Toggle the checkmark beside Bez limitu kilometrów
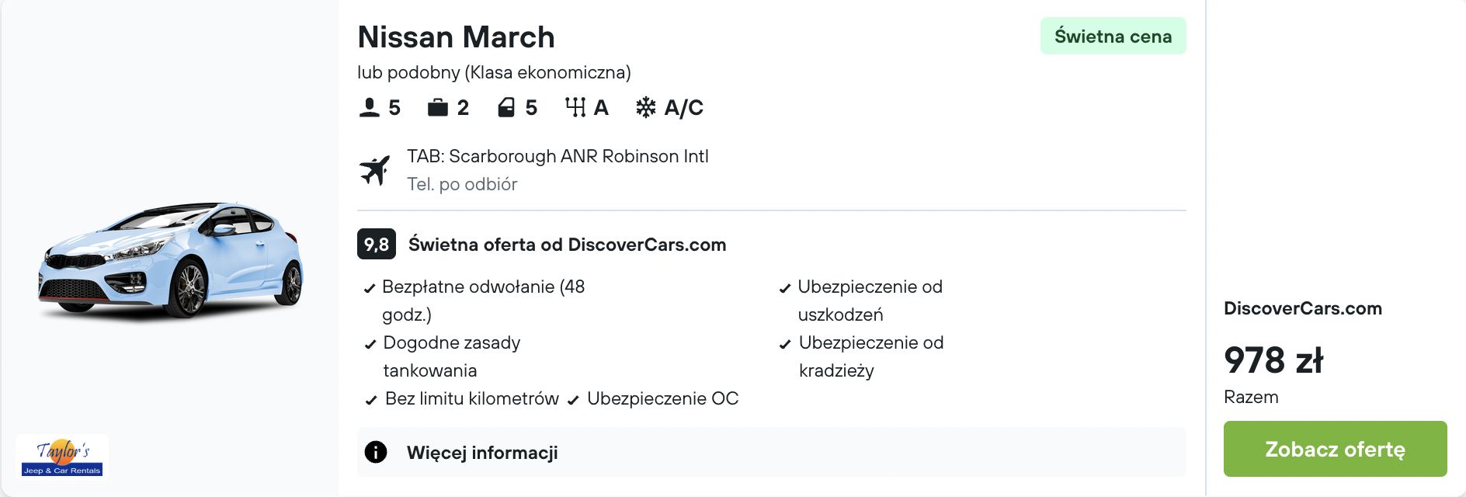 370,399
